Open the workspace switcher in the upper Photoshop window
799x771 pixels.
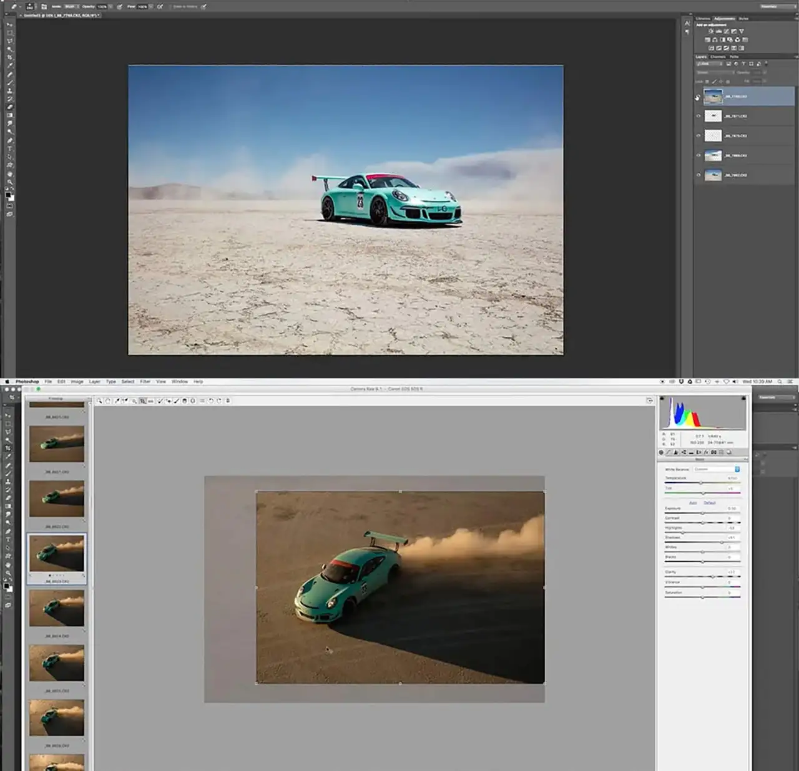click(777, 6)
